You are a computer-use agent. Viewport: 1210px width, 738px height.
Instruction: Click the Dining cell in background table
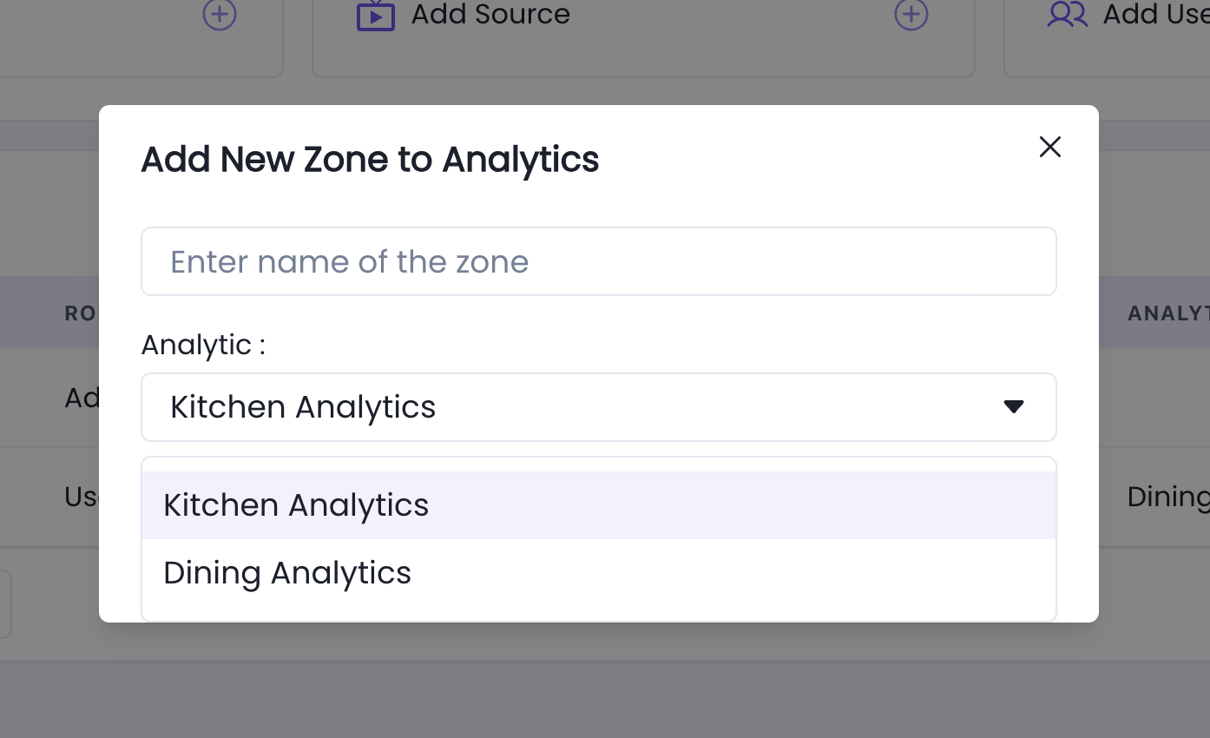tap(1168, 497)
